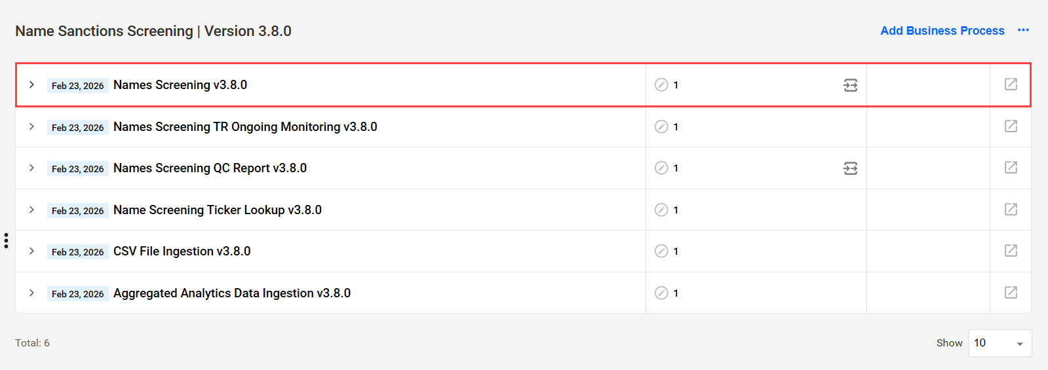Click the status circle icon for Names Screening v3.8.0
The width and height of the screenshot is (1048, 370).
(x=661, y=84)
